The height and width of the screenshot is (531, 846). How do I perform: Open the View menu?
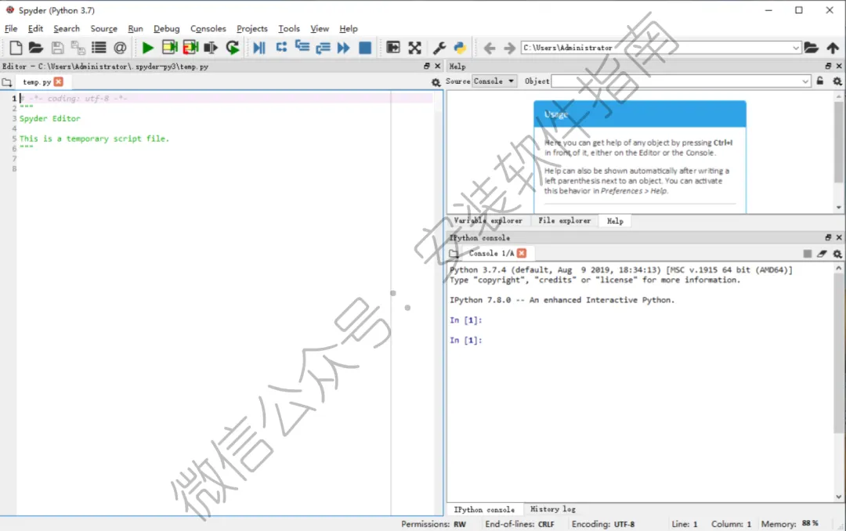point(320,29)
